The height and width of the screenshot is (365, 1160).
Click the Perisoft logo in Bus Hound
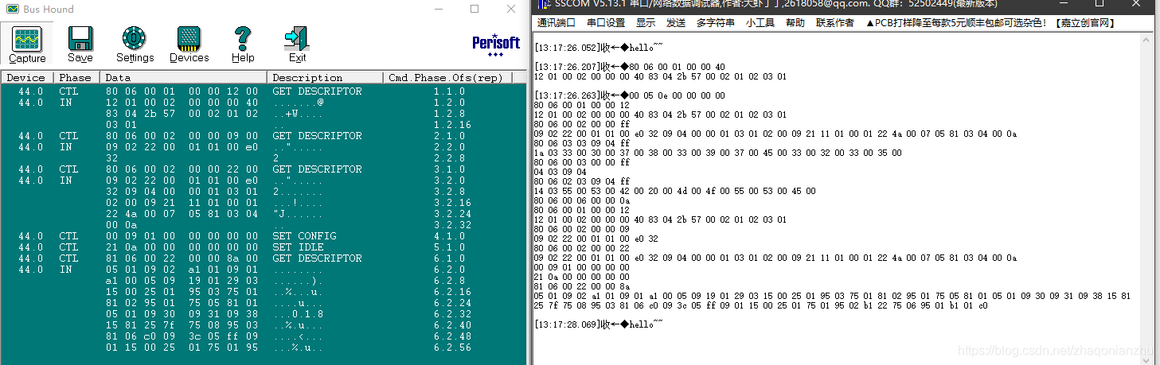(x=495, y=45)
